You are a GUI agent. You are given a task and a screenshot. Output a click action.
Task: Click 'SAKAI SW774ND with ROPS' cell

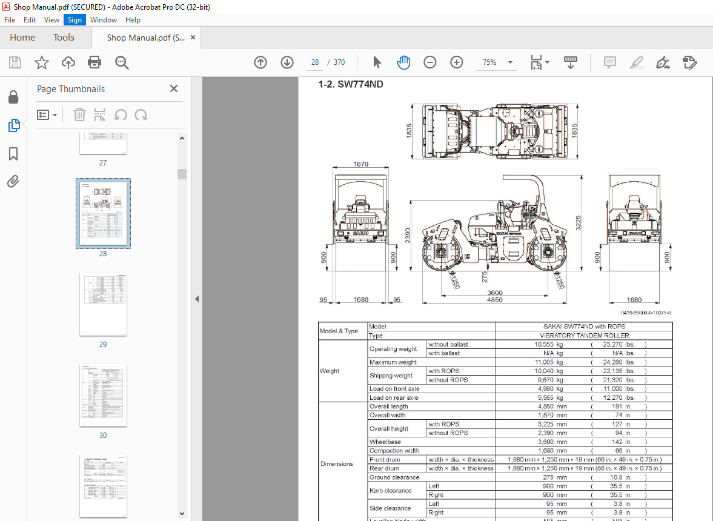click(584, 327)
